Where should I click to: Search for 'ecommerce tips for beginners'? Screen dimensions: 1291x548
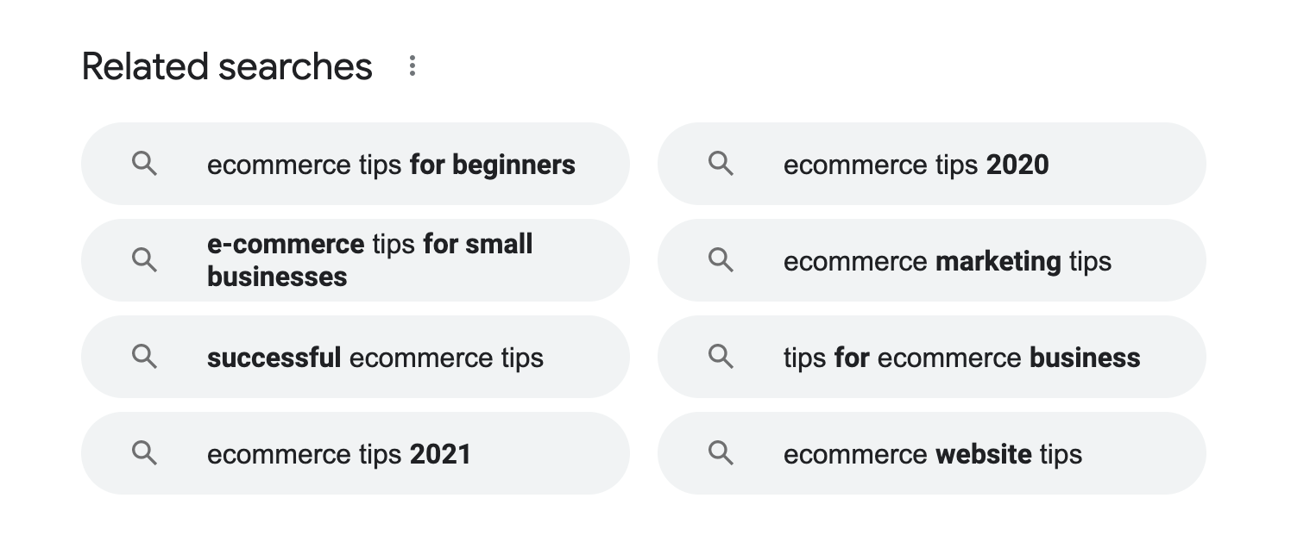click(391, 164)
